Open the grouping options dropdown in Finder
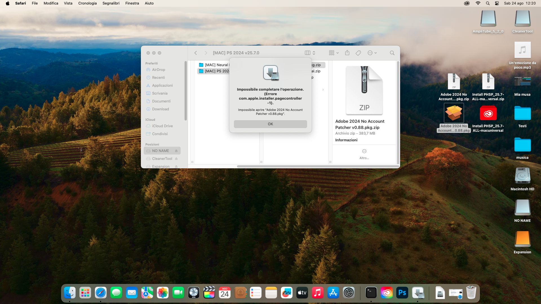 (x=334, y=53)
